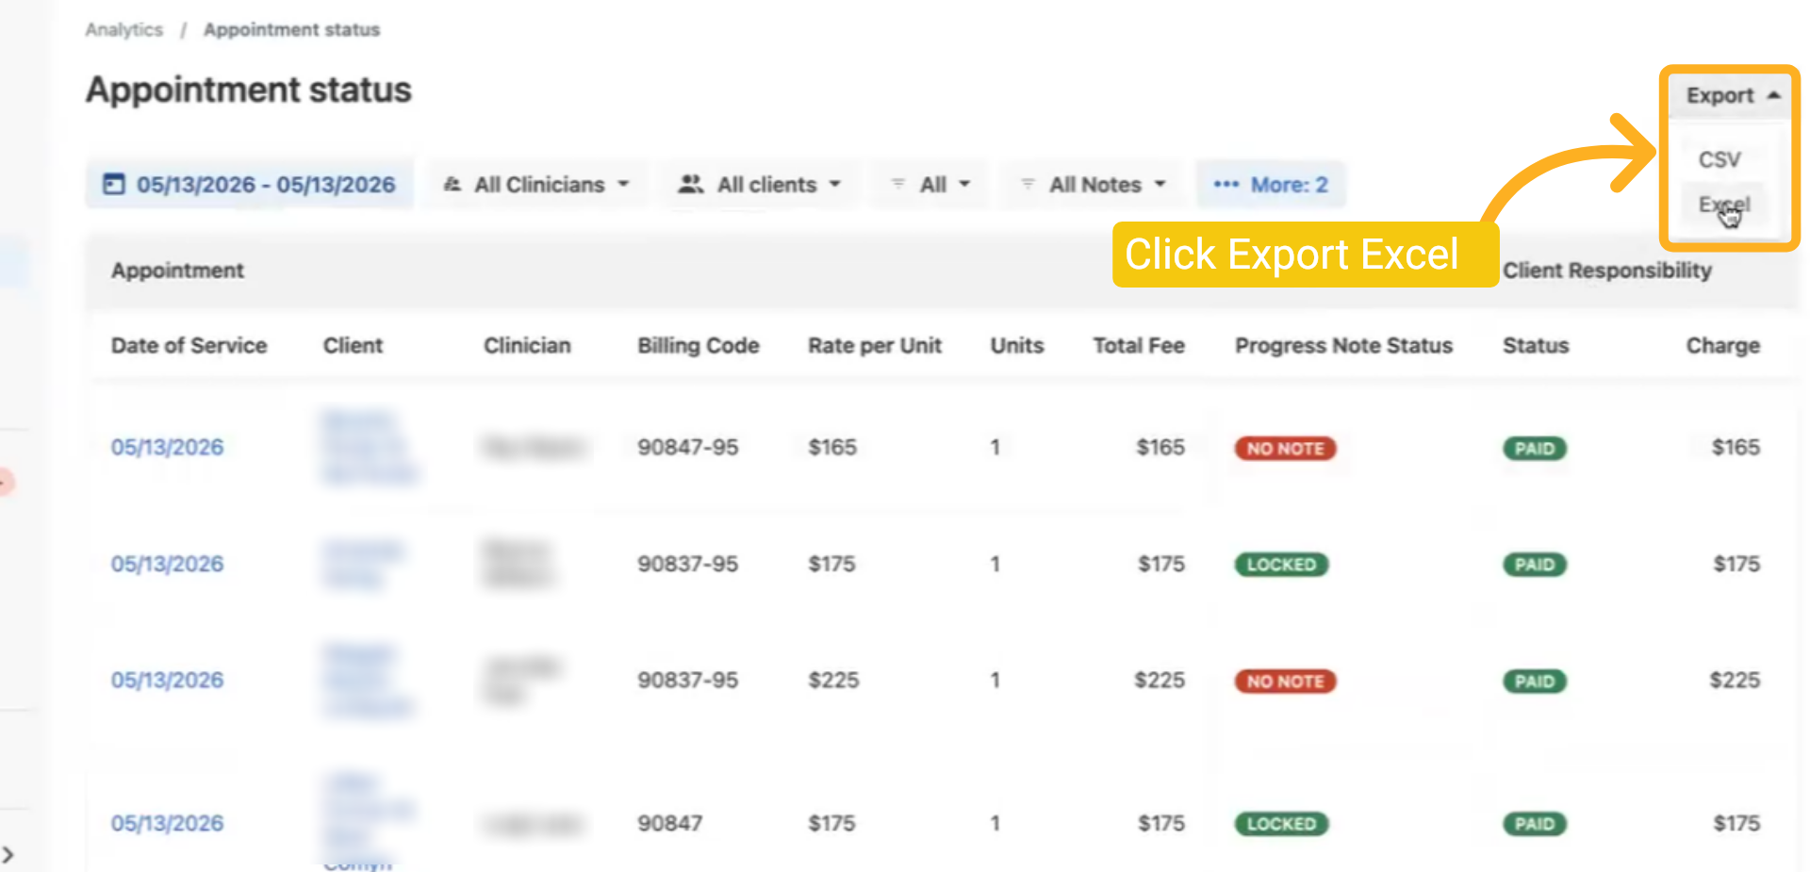Click Charge column header
This screenshot has width=1810, height=872.
point(1723,346)
